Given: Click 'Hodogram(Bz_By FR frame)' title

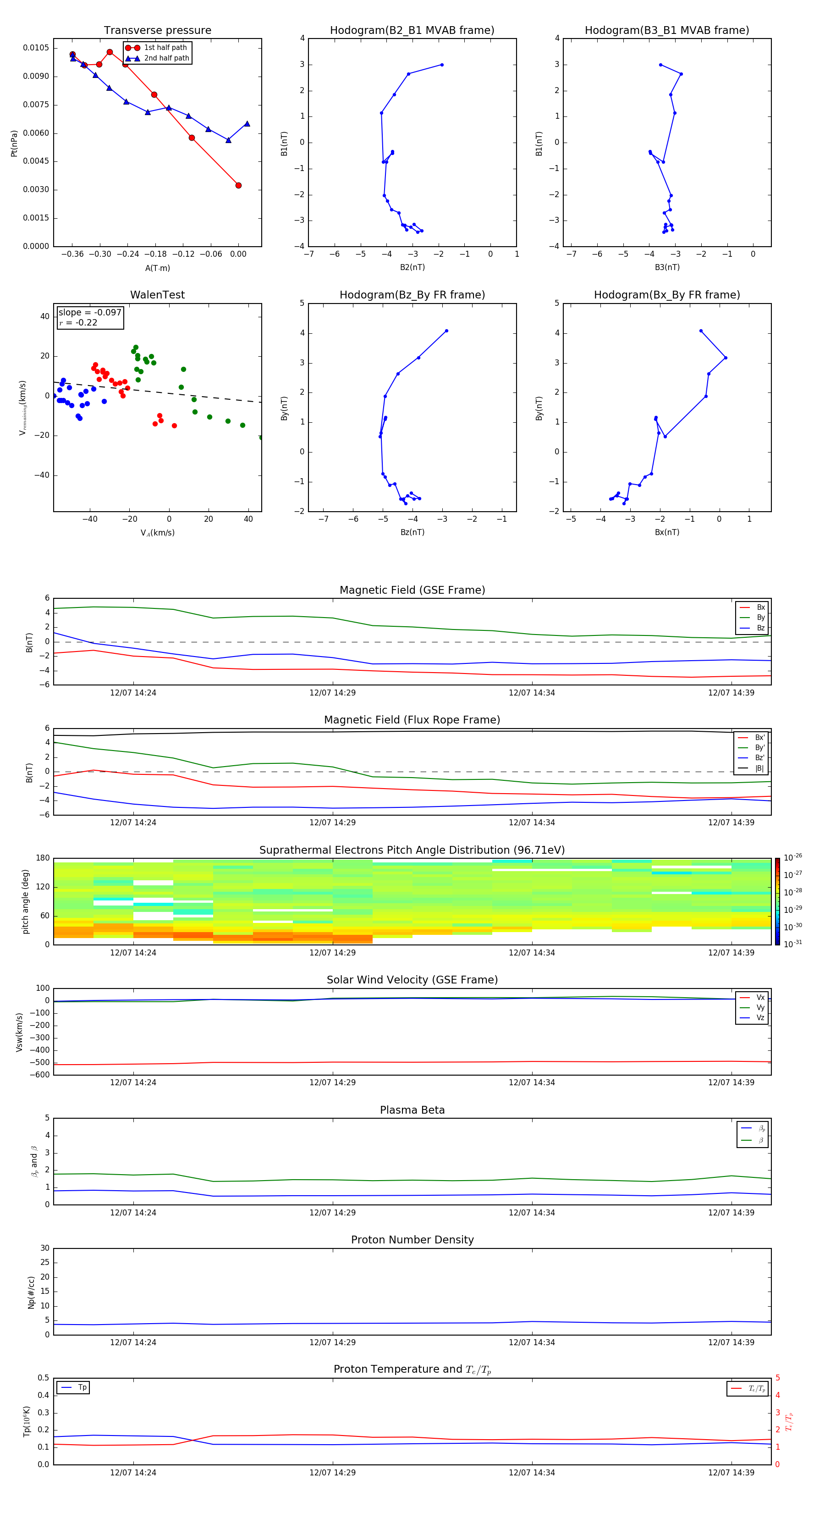Looking at the screenshot, I should (412, 295).
